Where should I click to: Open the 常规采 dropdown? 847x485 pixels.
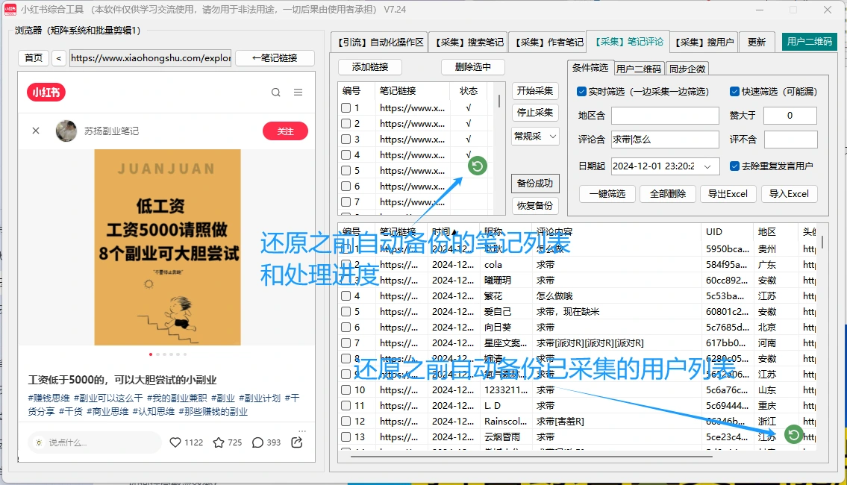click(x=535, y=136)
